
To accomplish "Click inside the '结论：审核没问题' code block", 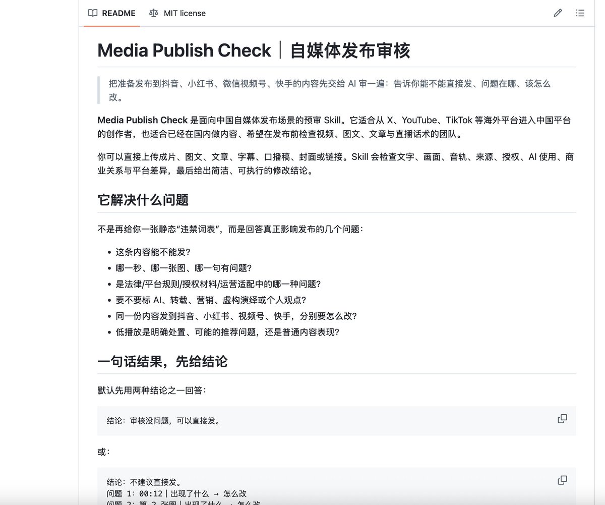I will pos(336,421).
